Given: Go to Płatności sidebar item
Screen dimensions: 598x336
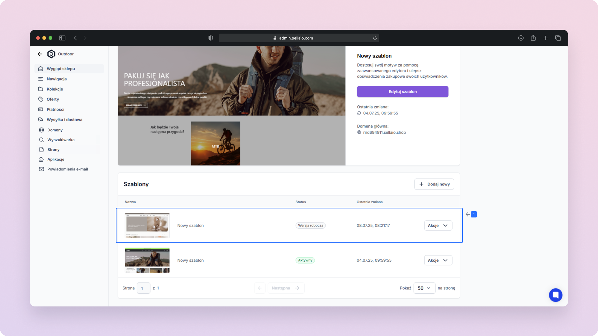Looking at the screenshot, I should pyautogui.click(x=55, y=110).
